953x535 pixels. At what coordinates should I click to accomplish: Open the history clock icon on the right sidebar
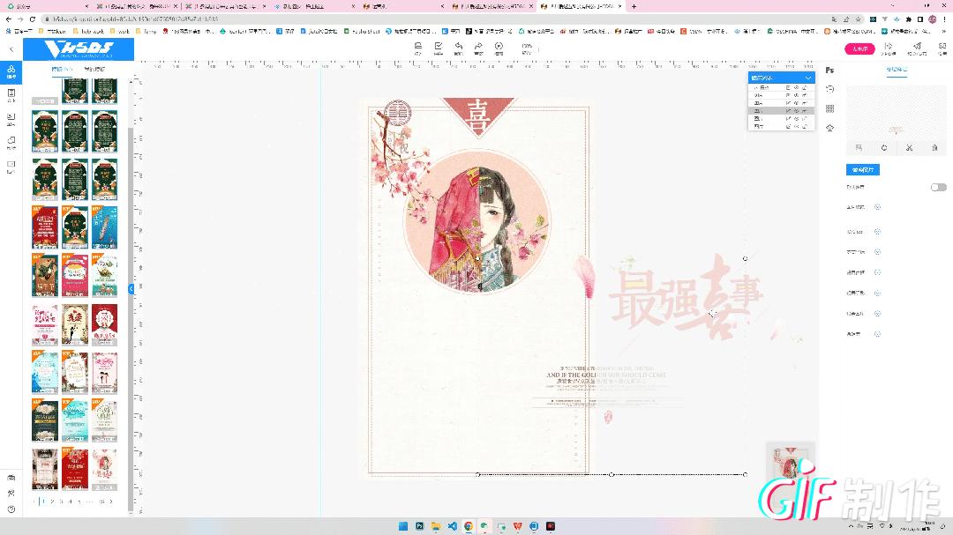click(829, 88)
